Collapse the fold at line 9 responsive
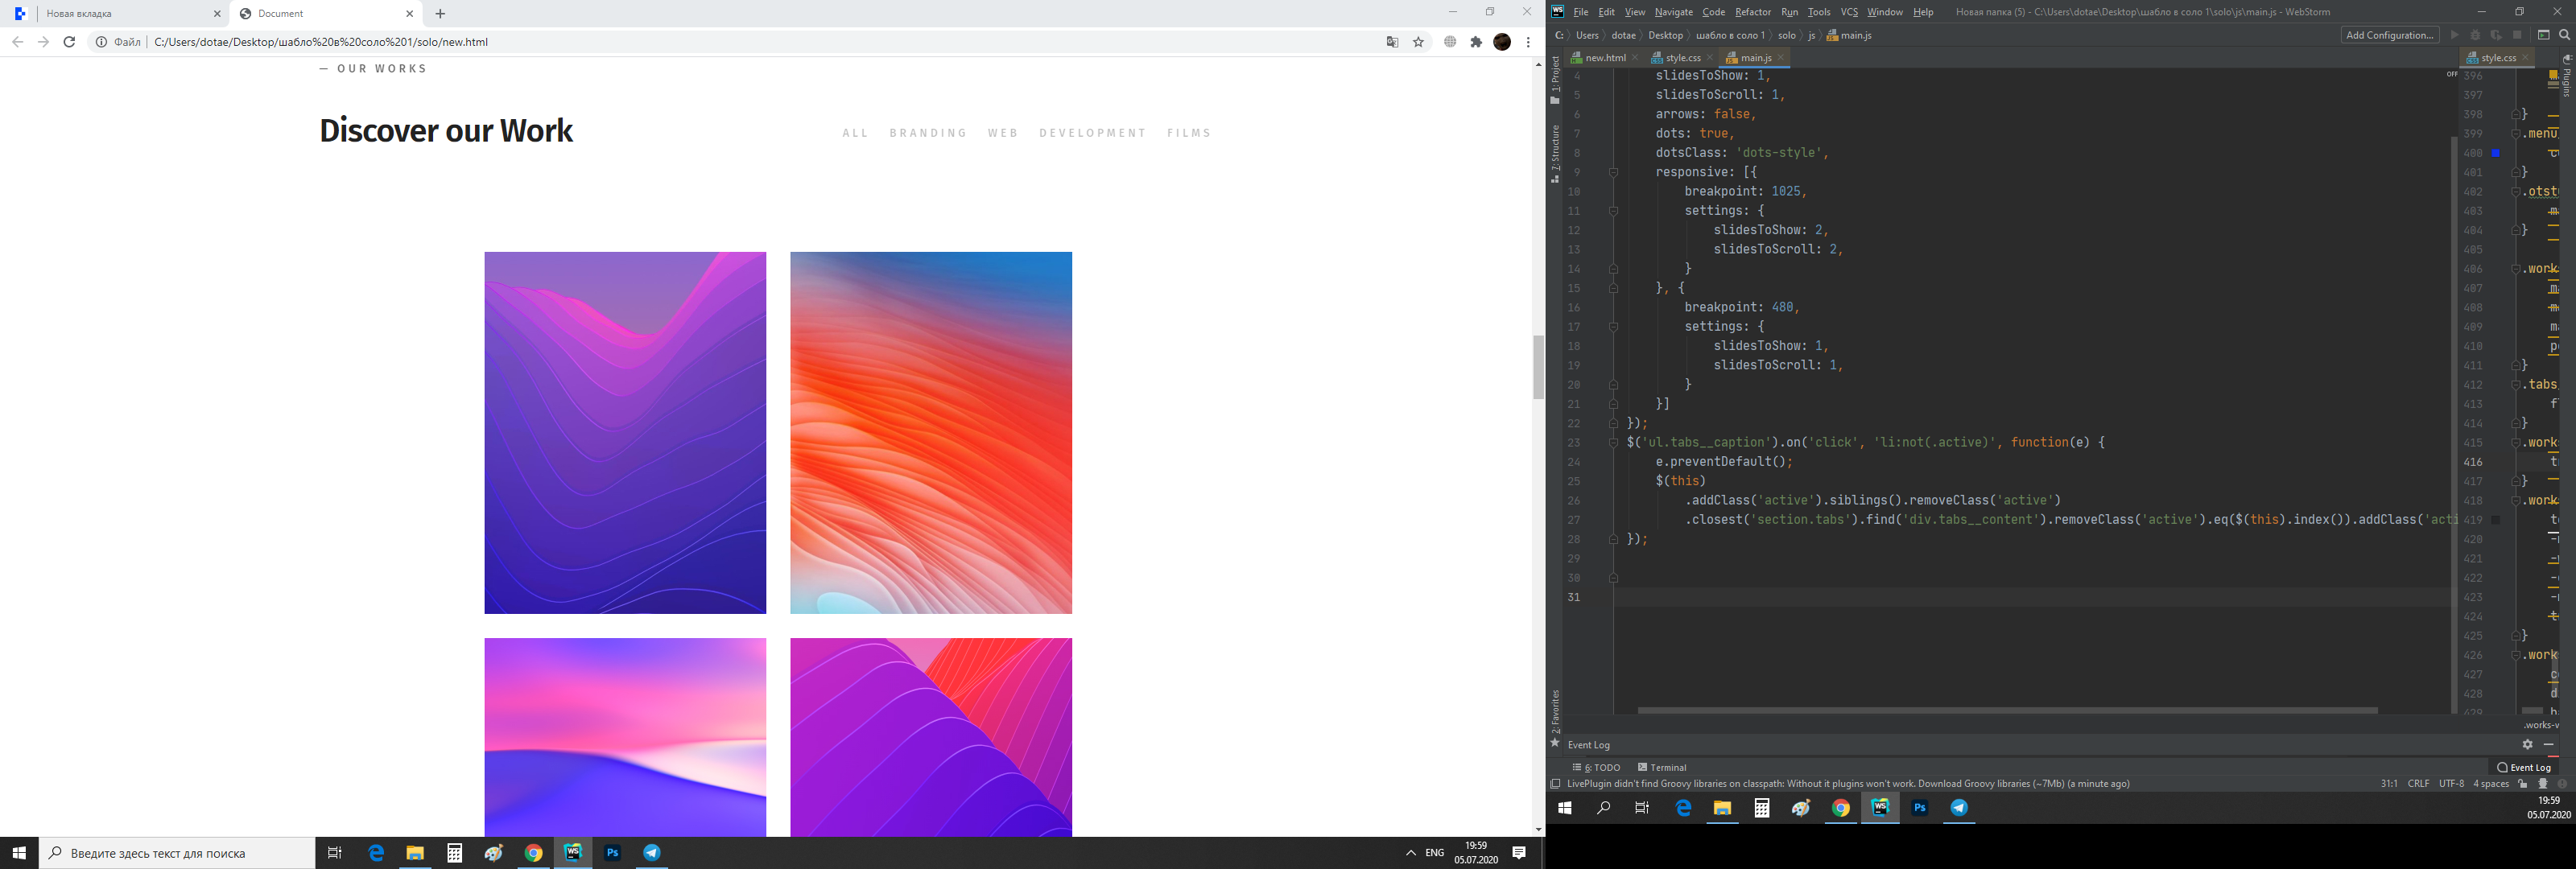The image size is (2576, 869). [1613, 172]
